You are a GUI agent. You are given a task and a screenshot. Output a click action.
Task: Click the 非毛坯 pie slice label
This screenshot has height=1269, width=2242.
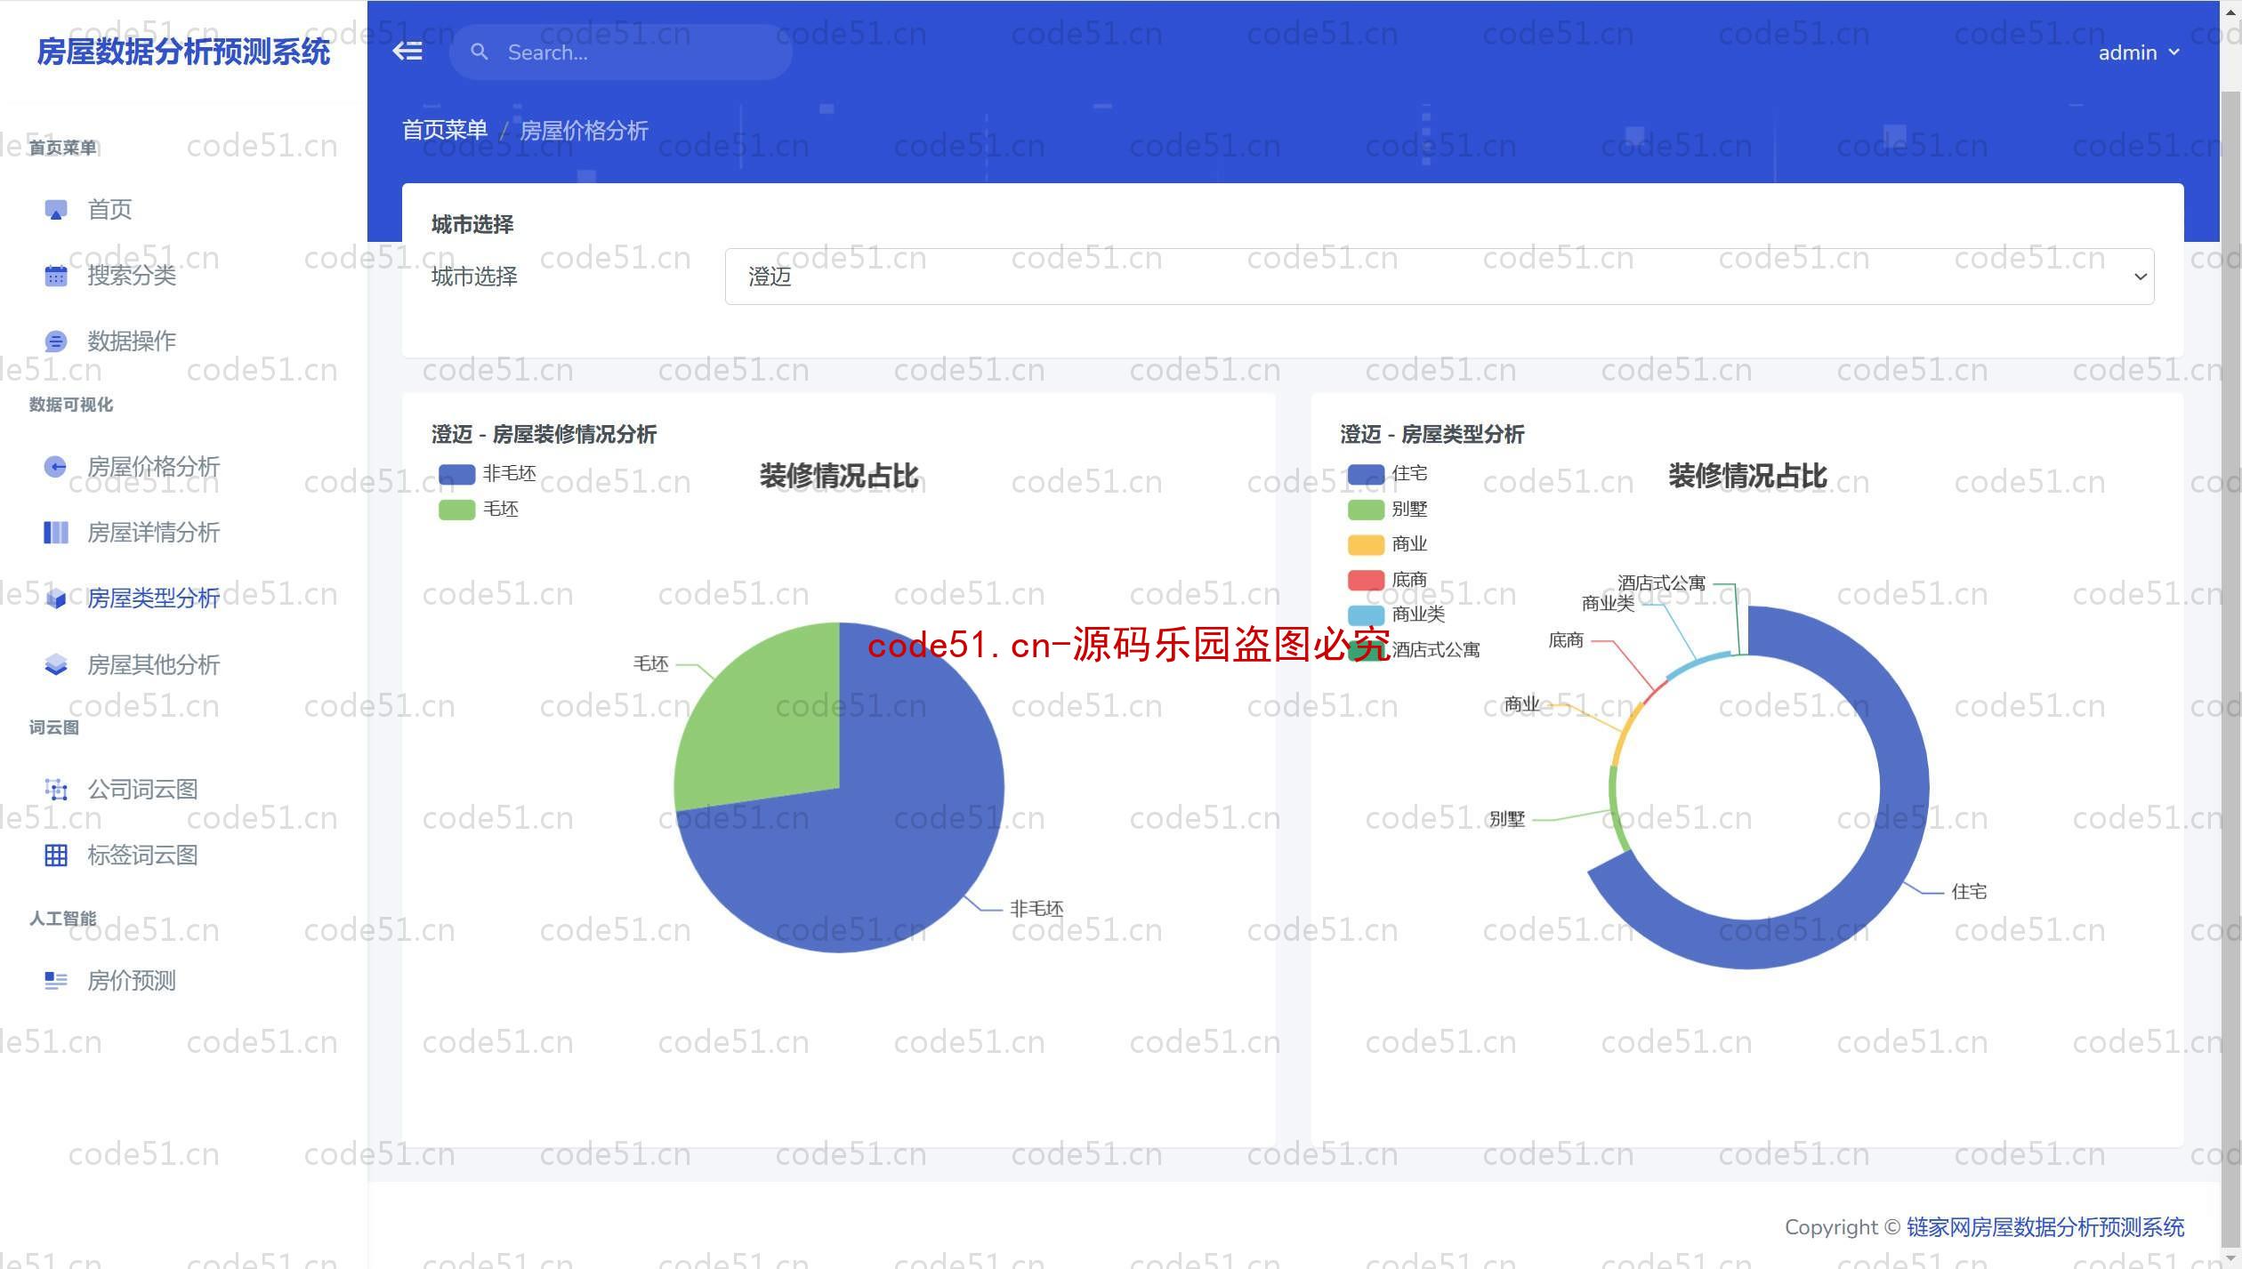1036,909
